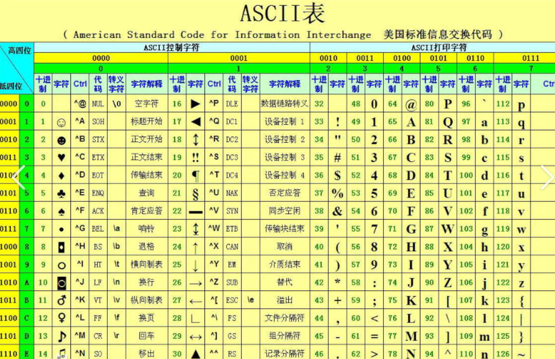Click the "高四位" corner label
This screenshot has width=555, height=359.
(x=20, y=50)
